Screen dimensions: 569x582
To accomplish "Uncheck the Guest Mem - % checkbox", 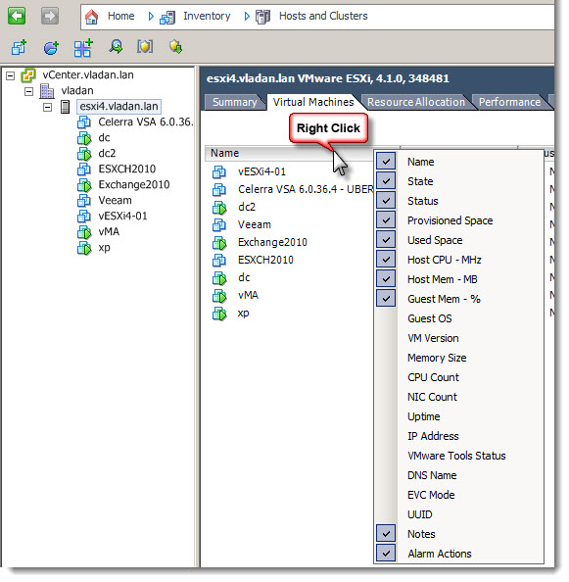I will [x=386, y=299].
